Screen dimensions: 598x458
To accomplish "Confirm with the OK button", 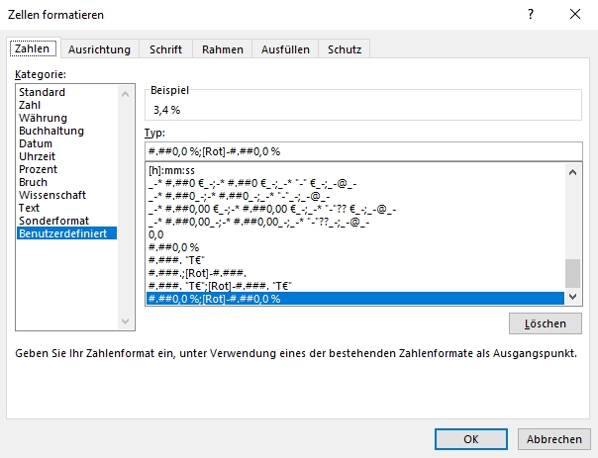I will [x=471, y=439].
